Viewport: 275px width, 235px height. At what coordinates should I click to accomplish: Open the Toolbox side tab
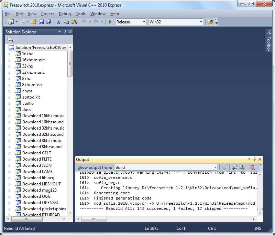click(269, 41)
